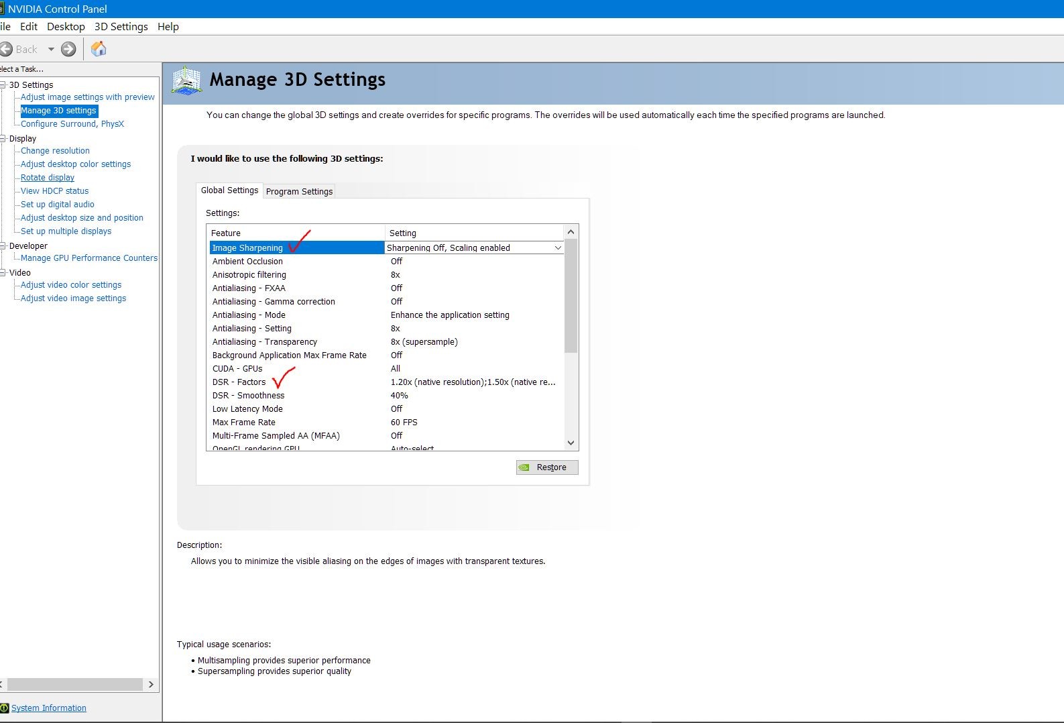Click the Back navigation arrow icon
This screenshot has width=1064, height=723.
coord(6,49)
